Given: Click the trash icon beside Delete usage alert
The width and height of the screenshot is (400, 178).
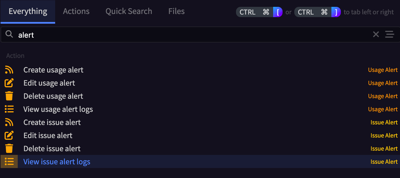Looking at the screenshot, I should point(9,96).
